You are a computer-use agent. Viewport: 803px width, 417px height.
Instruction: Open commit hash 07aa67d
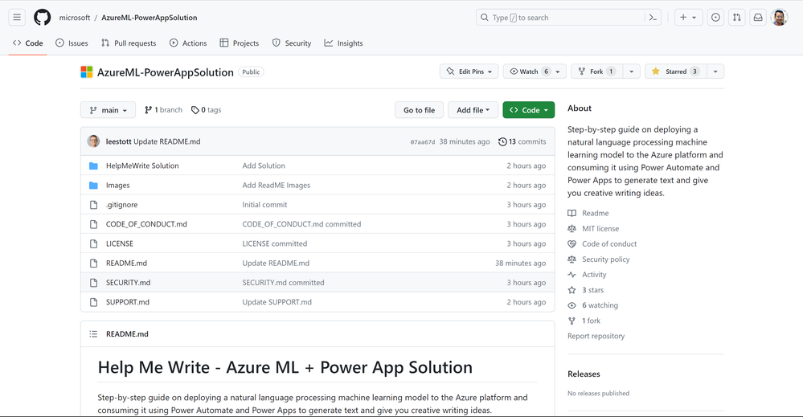[423, 142]
